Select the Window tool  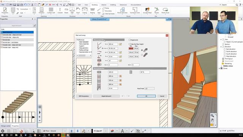[41, 11]
